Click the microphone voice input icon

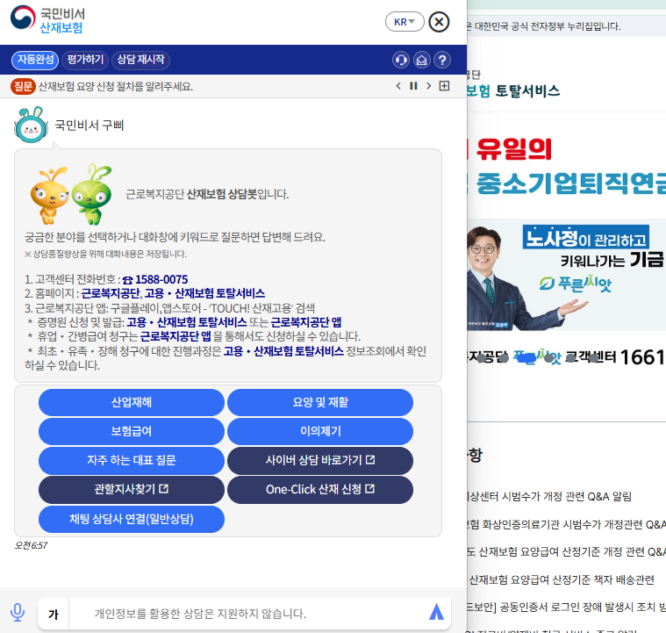point(18,613)
